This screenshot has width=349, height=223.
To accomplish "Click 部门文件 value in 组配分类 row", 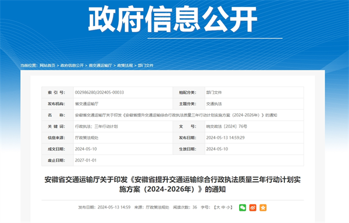I will click(x=214, y=92).
